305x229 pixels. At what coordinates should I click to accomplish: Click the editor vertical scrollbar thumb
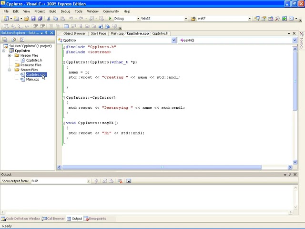(x=295, y=81)
